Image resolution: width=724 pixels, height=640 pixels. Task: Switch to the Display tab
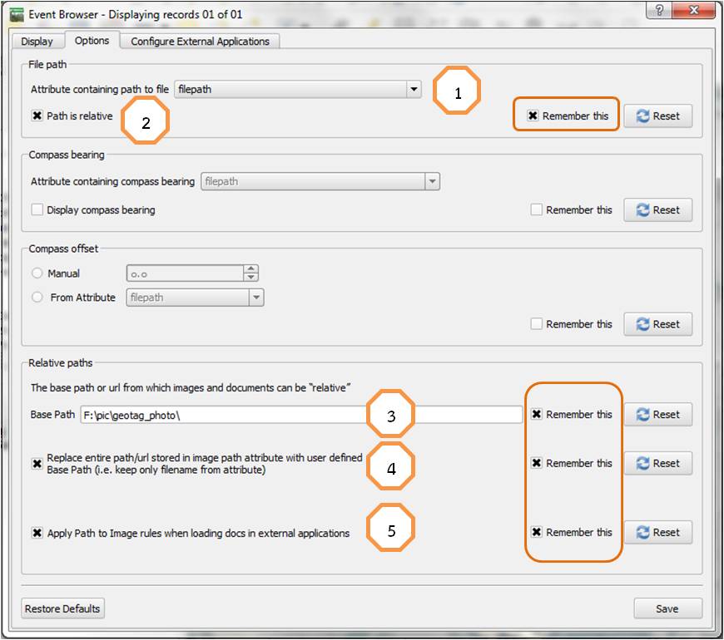[37, 41]
